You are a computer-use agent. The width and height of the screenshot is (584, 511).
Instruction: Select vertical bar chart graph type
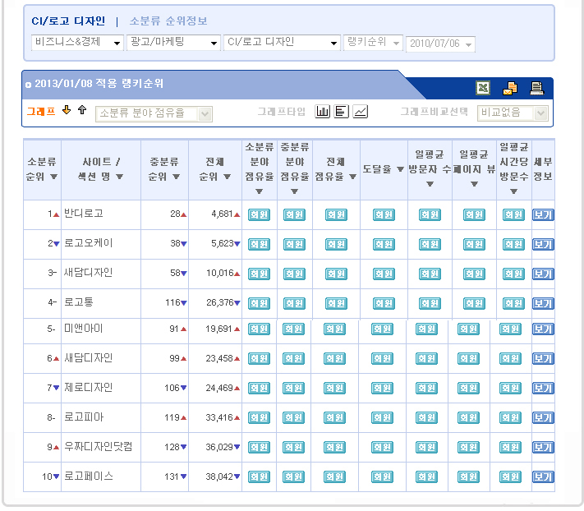(x=323, y=112)
